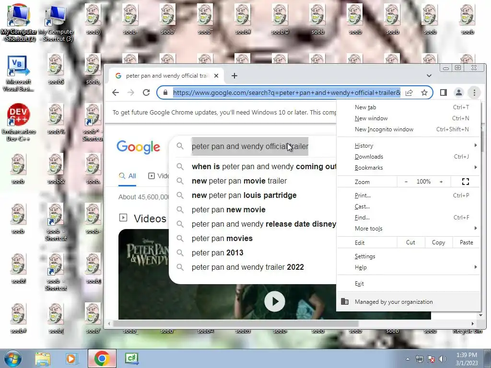Click the Google logo
Screen dimensions: 491x368
coord(139,147)
